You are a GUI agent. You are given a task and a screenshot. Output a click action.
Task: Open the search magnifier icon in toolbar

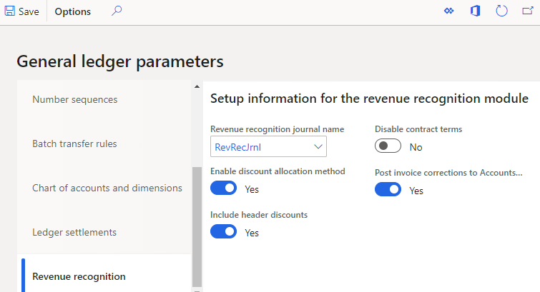(x=117, y=11)
